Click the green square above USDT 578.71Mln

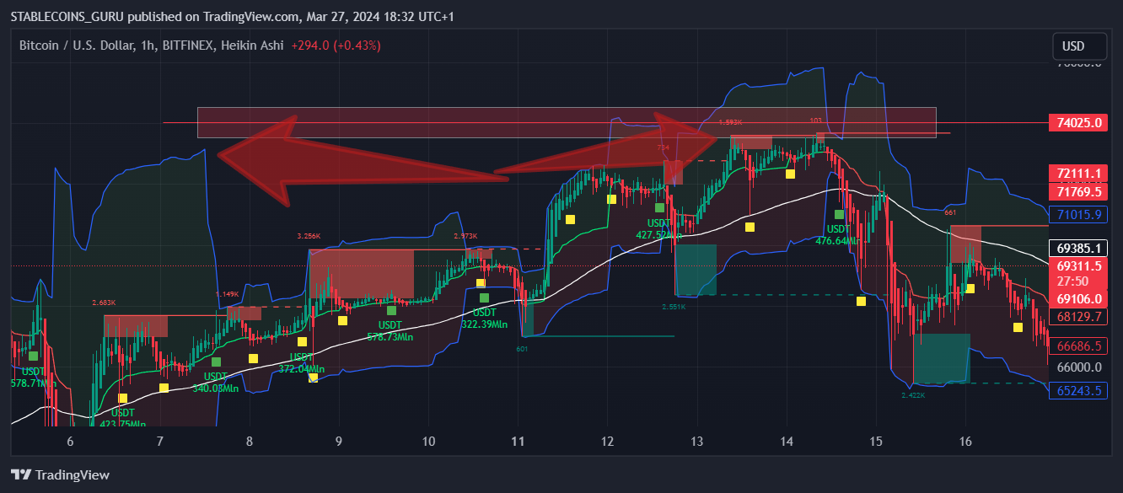point(33,356)
